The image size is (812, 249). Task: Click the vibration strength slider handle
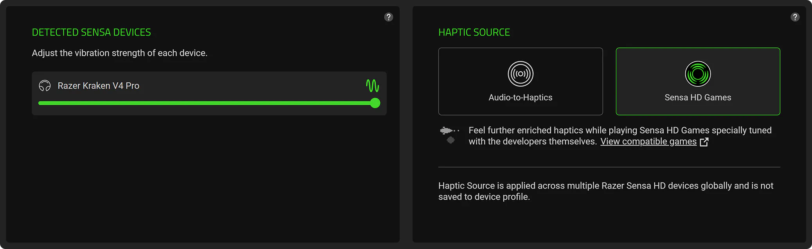click(x=375, y=103)
